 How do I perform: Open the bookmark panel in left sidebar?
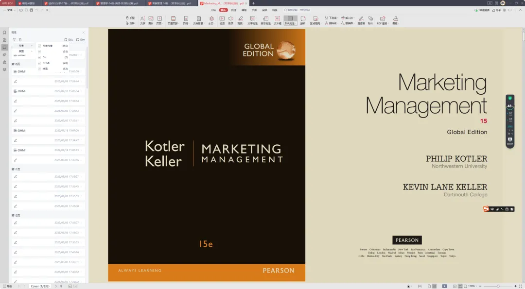4,33
